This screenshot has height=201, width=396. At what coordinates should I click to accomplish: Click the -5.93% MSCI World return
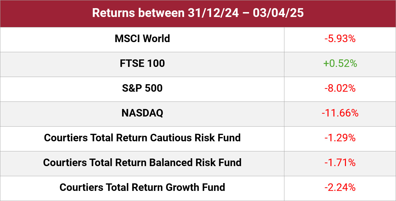pyautogui.click(x=340, y=39)
